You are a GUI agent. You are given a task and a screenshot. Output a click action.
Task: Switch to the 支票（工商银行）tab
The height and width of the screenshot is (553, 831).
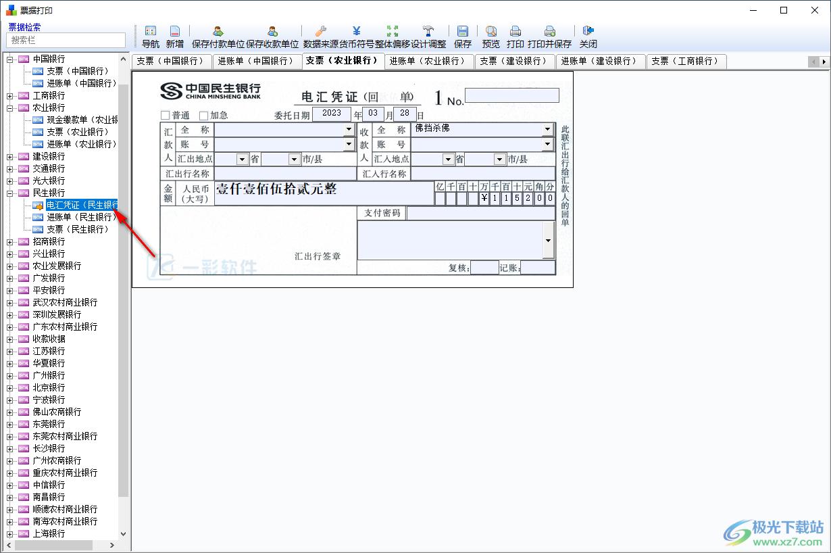tap(684, 61)
